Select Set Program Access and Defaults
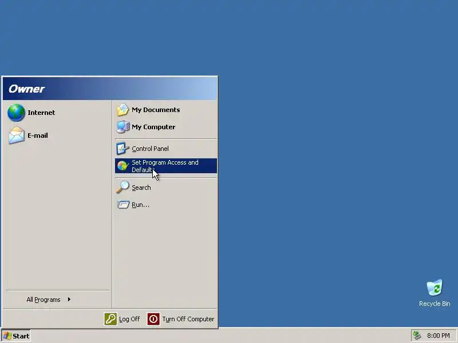The image size is (458, 343). click(166, 166)
